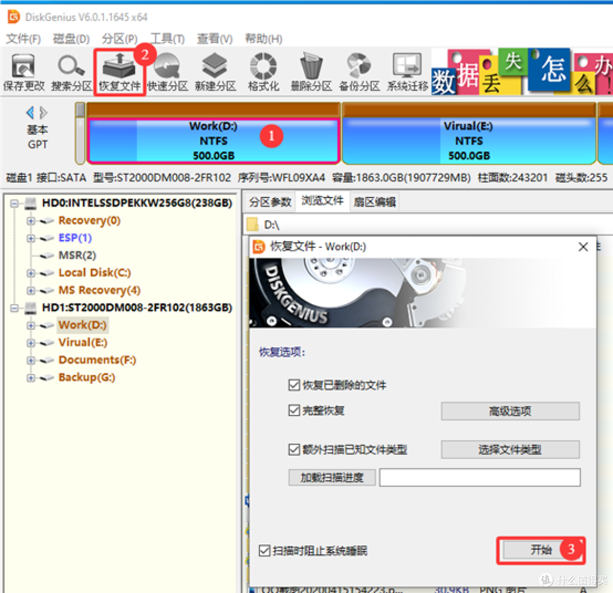Image resolution: width=613 pixels, height=593 pixels.
Task: Click the Save Changes (保存更改) toolbar icon
Action: pos(23,72)
